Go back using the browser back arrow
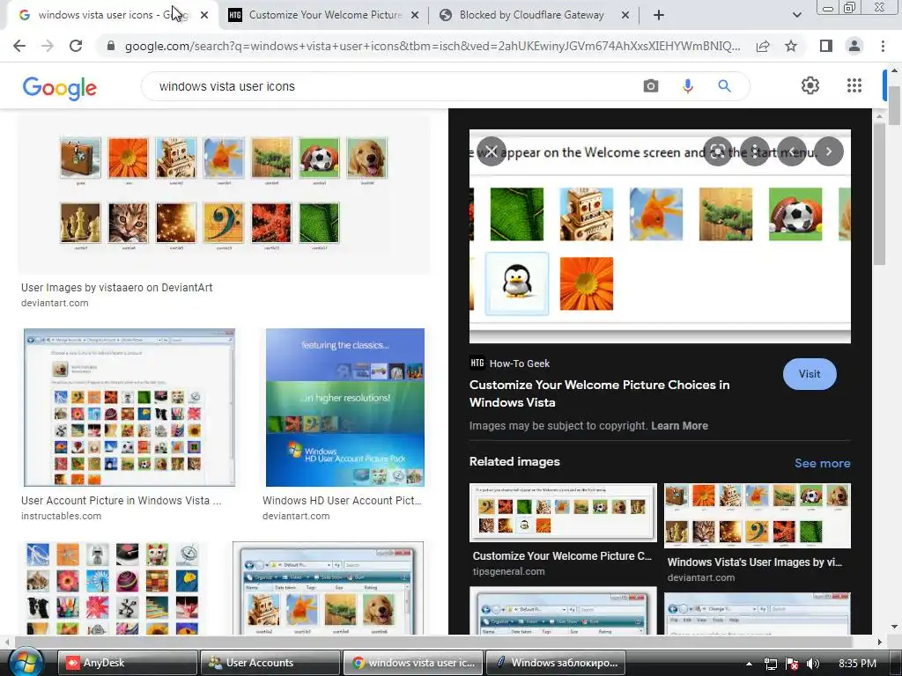This screenshot has width=902, height=676. click(19, 46)
